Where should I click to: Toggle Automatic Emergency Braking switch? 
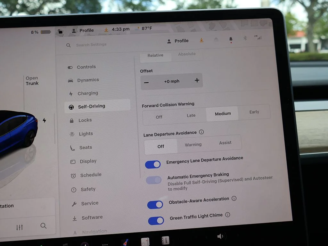(154, 180)
